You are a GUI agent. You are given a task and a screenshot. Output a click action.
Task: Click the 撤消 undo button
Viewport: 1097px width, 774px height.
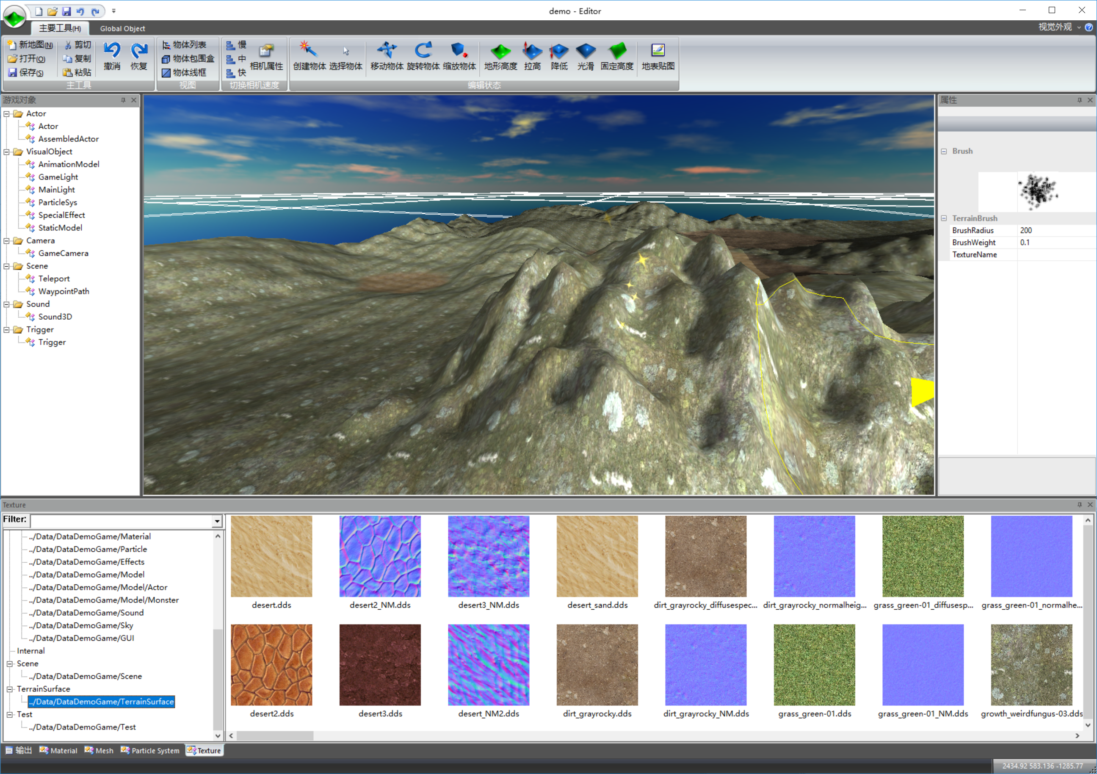(x=112, y=56)
